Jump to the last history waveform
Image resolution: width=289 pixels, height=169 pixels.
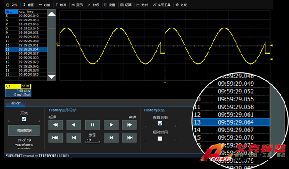(129, 137)
